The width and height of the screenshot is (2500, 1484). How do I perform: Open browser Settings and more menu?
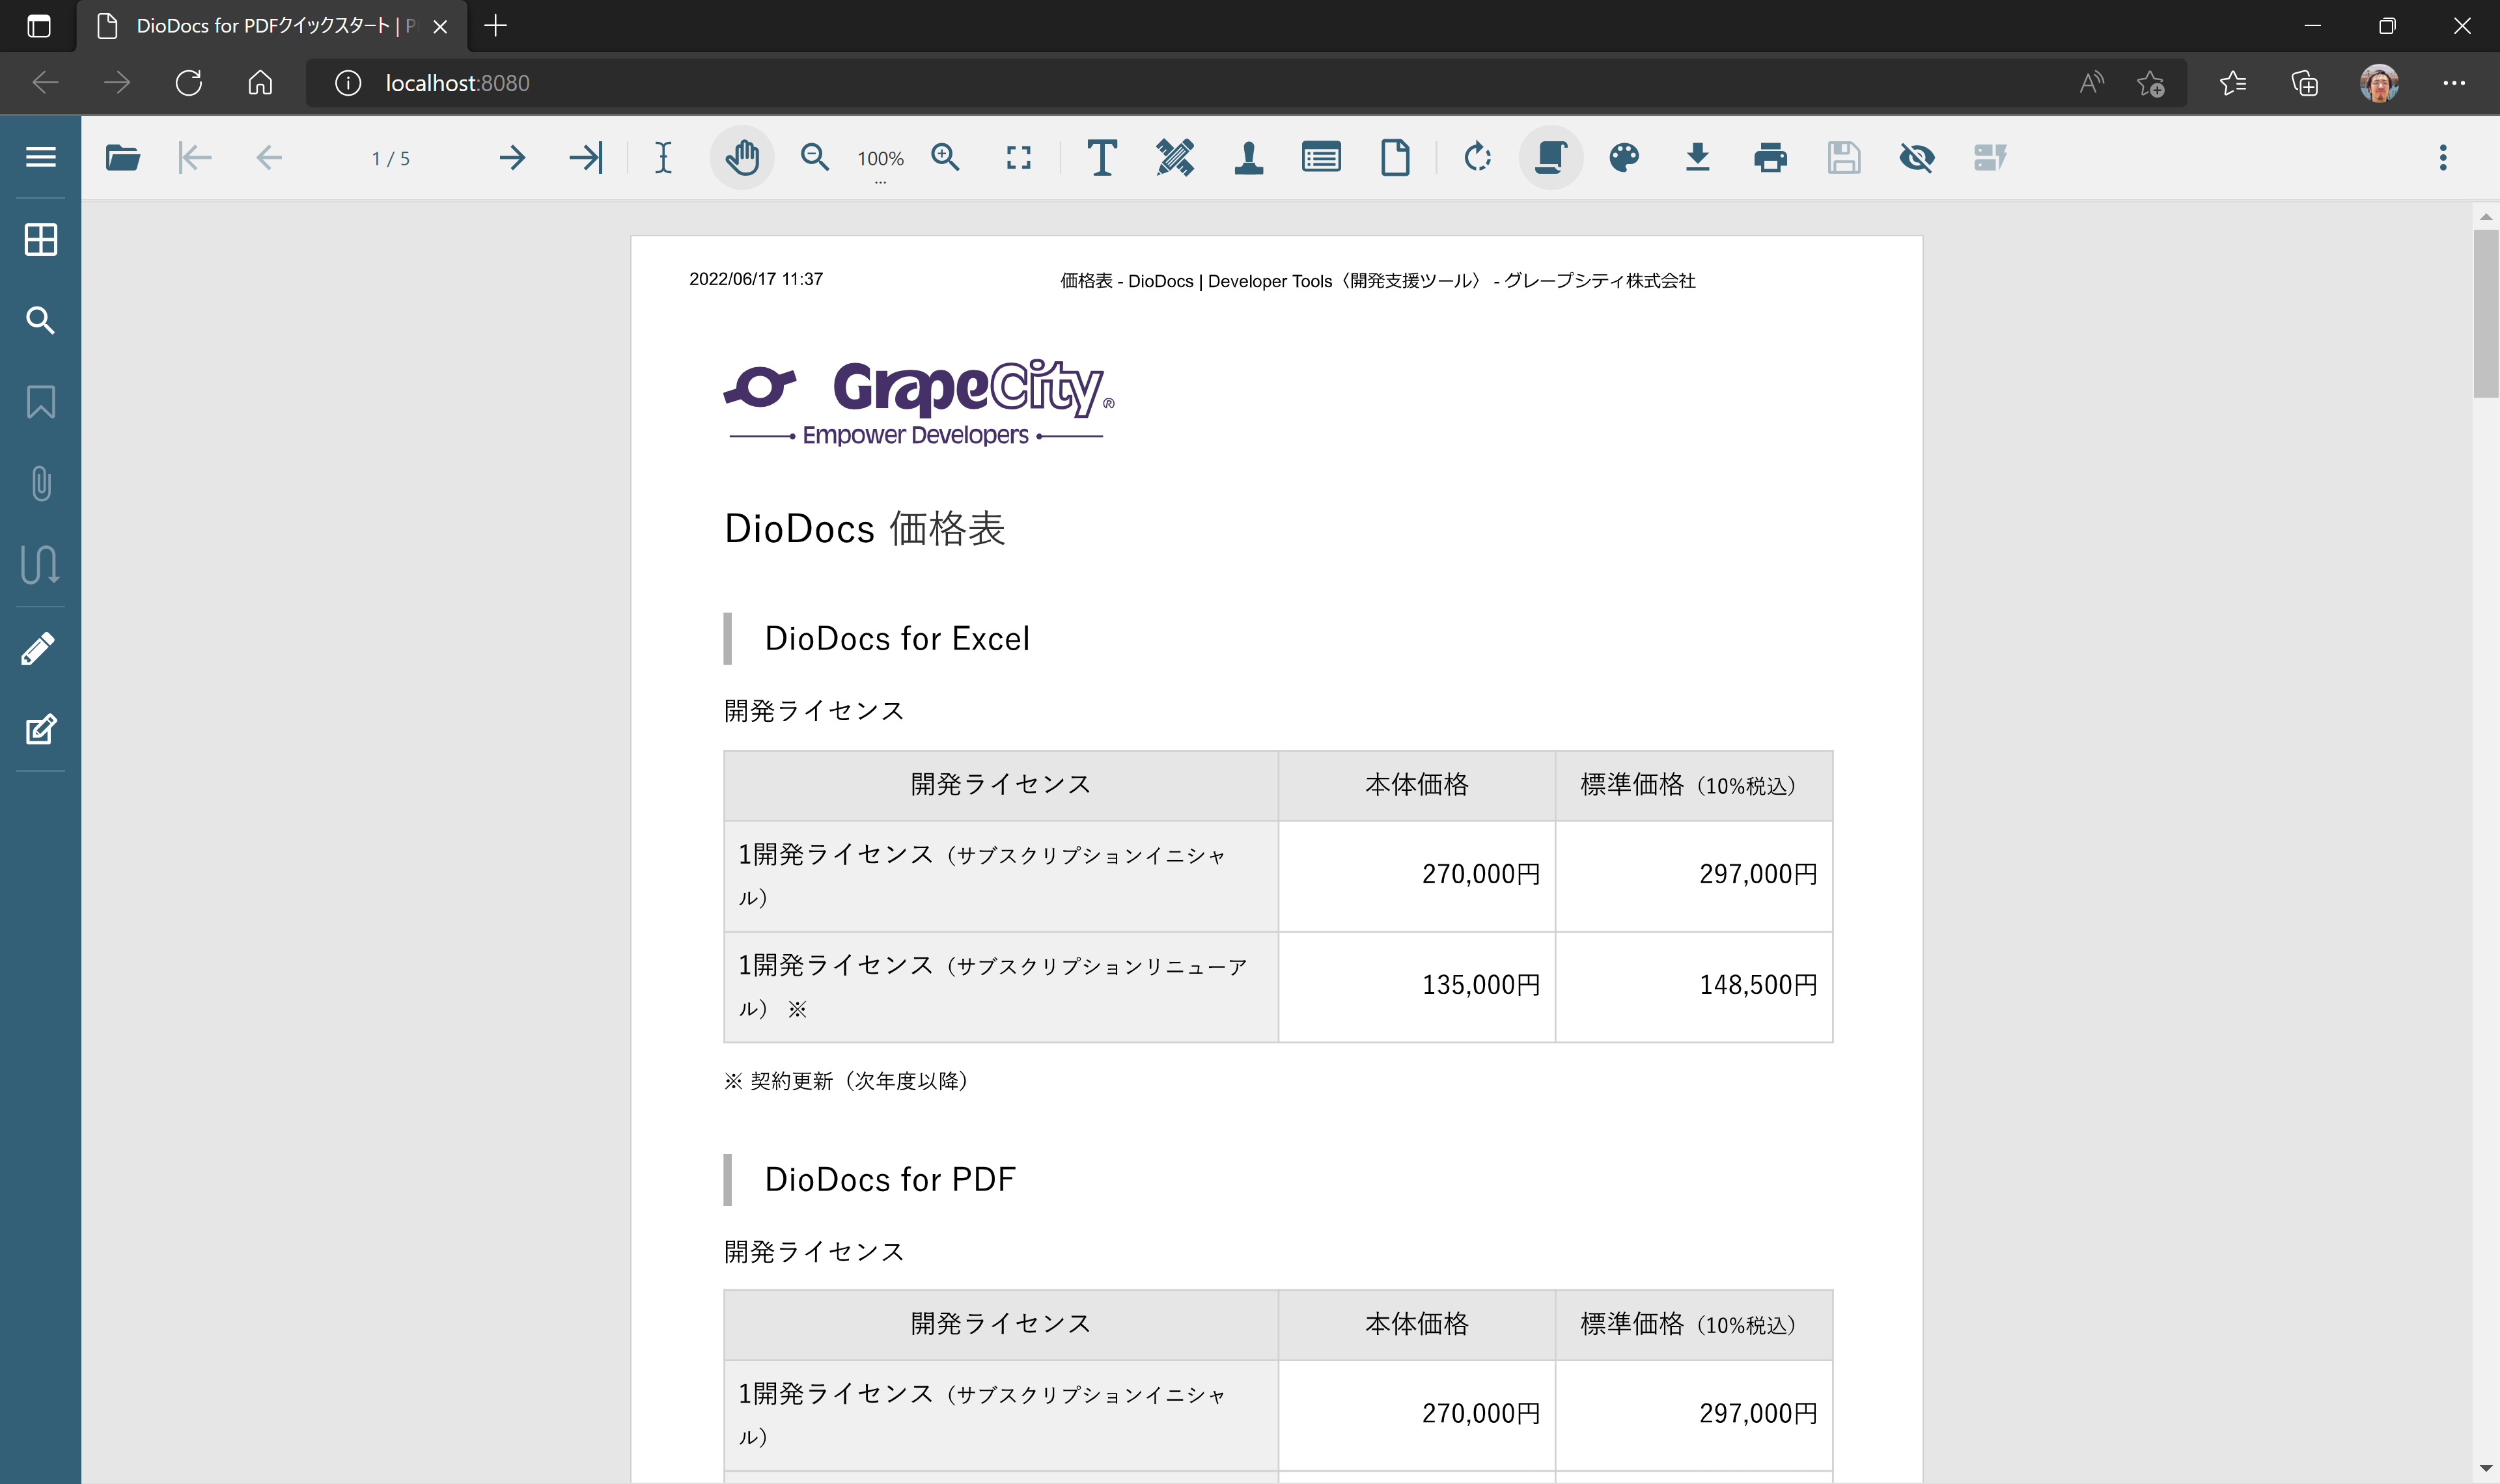[x=2454, y=83]
